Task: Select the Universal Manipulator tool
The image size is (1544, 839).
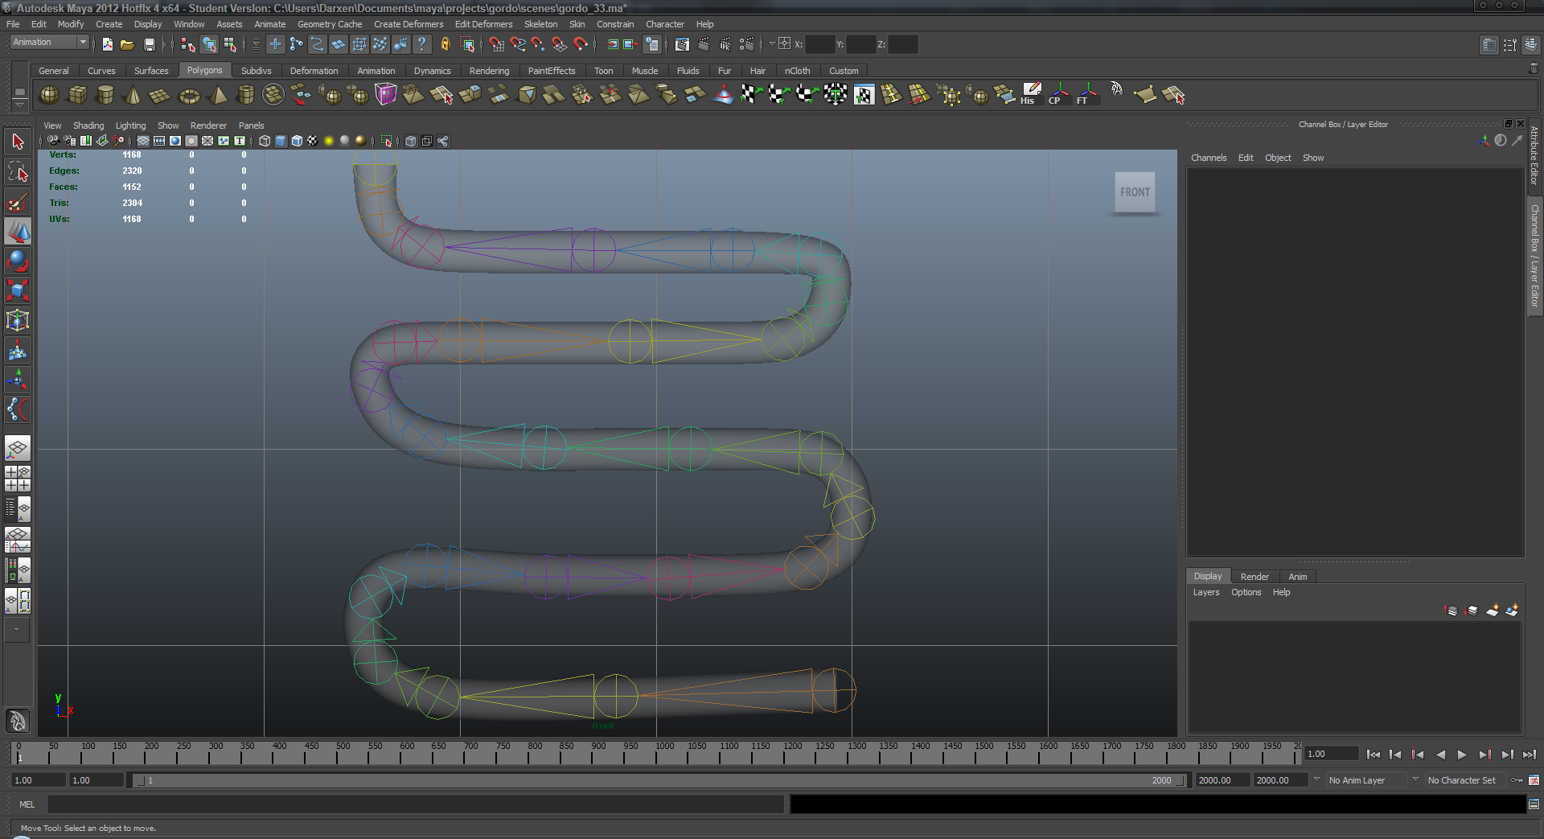Action: (18, 320)
